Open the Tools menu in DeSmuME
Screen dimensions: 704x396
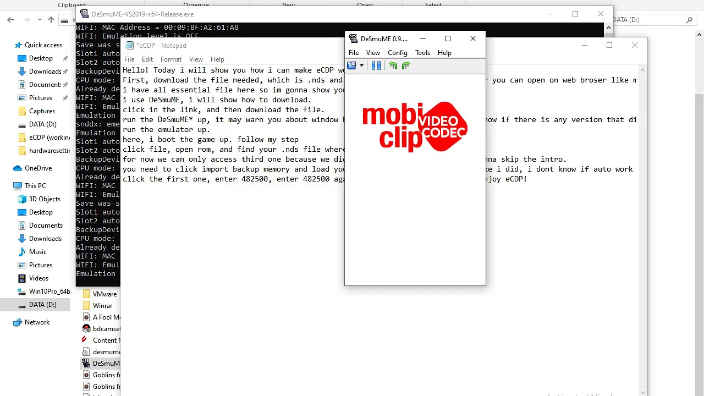422,53
